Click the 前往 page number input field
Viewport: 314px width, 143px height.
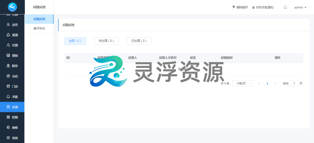[294, 84]
